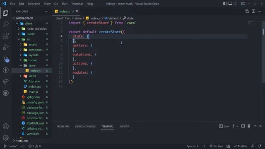Open the Selection menu

coord(34,4)
